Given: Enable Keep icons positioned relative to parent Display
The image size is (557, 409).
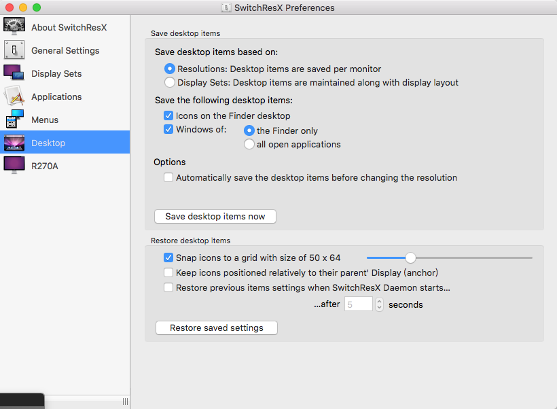Looking at the screenshot, I should [168, 272].
